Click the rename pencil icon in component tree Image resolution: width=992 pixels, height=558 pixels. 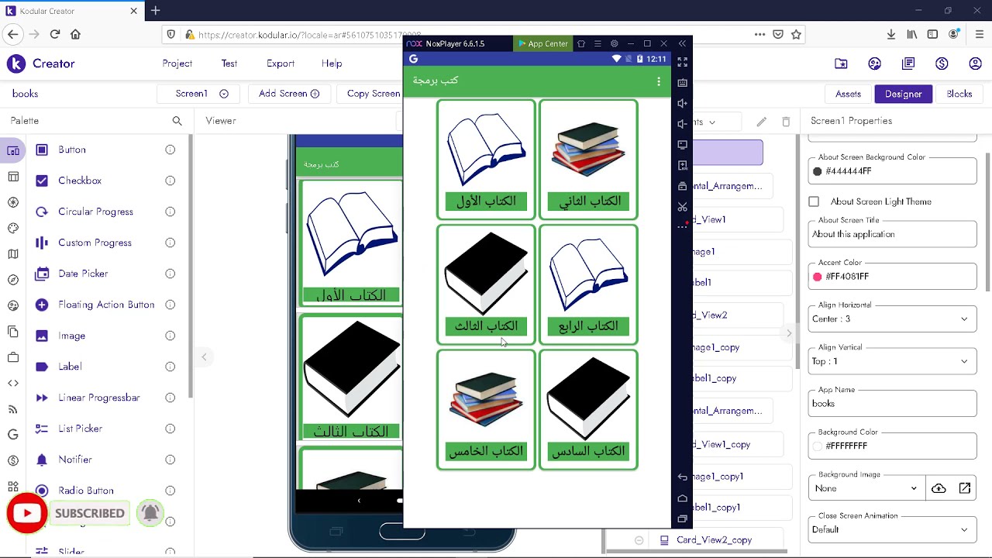point(762,122)
